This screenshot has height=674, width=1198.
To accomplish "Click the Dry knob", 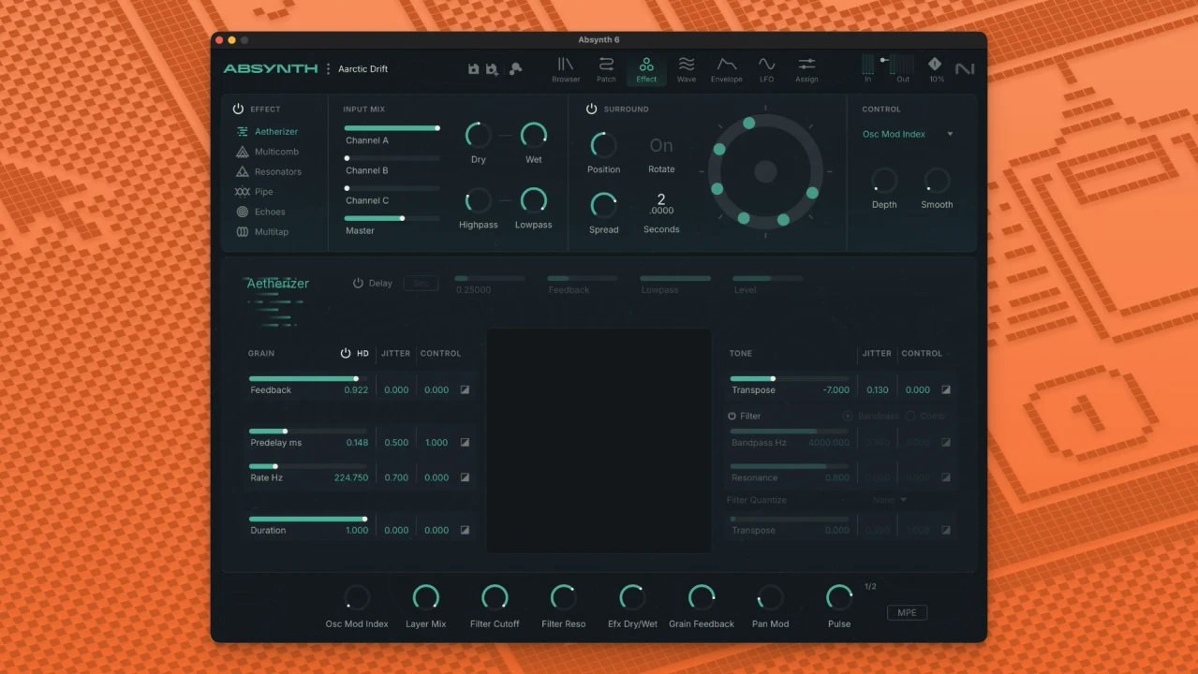I will [479, 136].
